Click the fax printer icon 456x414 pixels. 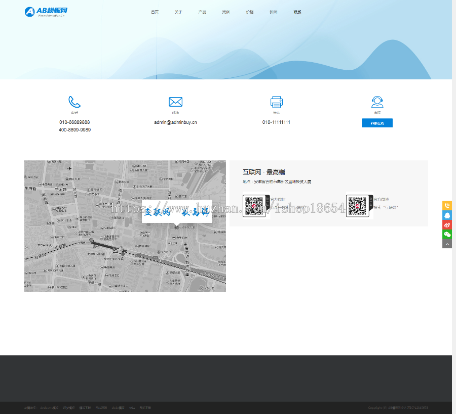276,102
